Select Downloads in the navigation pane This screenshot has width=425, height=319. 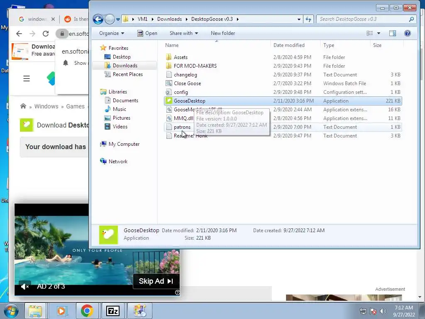coord(125,65)
